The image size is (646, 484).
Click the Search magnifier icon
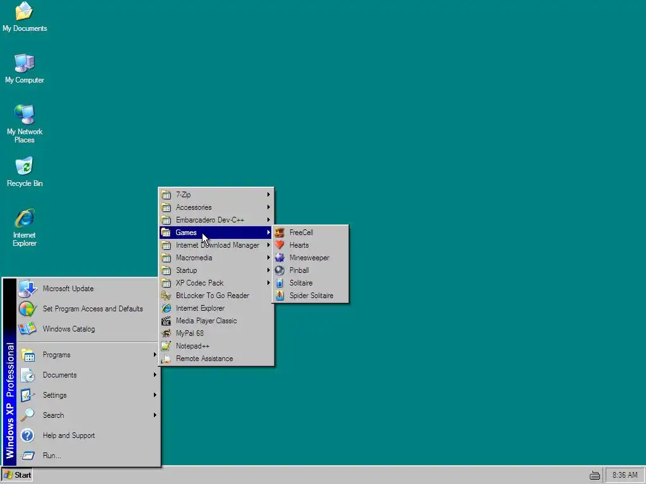point(28,415)
